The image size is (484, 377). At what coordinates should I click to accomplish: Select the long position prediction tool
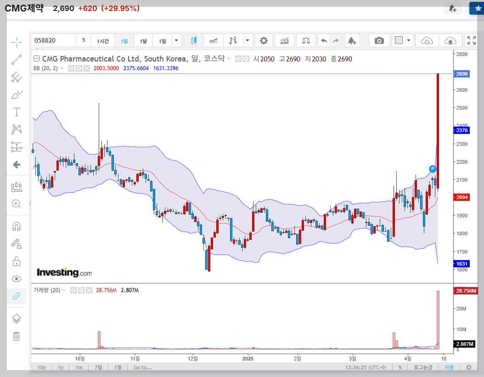tap(17, 147)
